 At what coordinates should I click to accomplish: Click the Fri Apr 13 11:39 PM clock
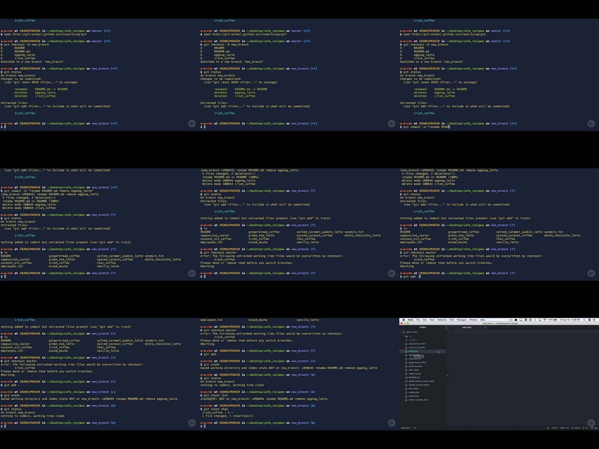(570, 320)
